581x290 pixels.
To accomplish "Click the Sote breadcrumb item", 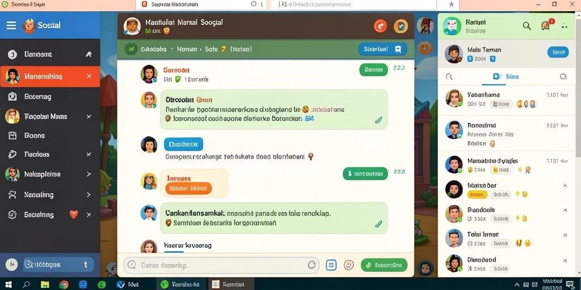I will [x=212, y=49].
